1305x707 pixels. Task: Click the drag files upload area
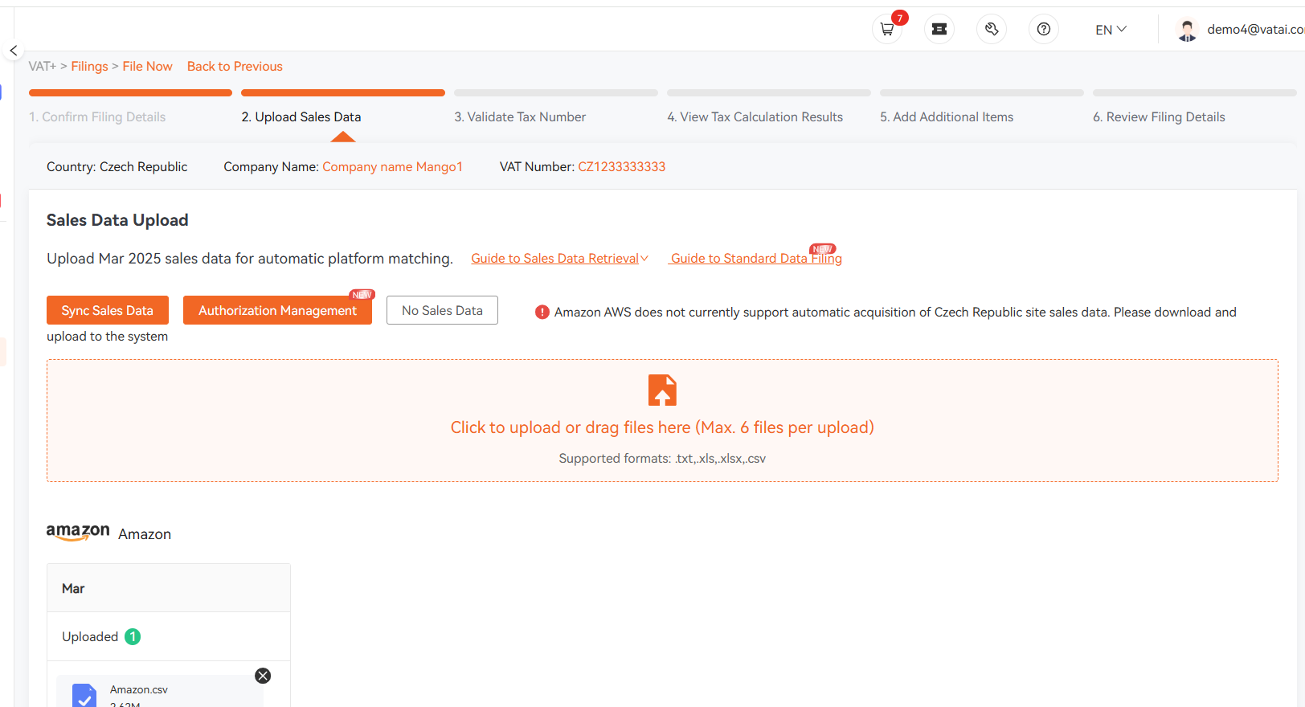pos(662,421)
